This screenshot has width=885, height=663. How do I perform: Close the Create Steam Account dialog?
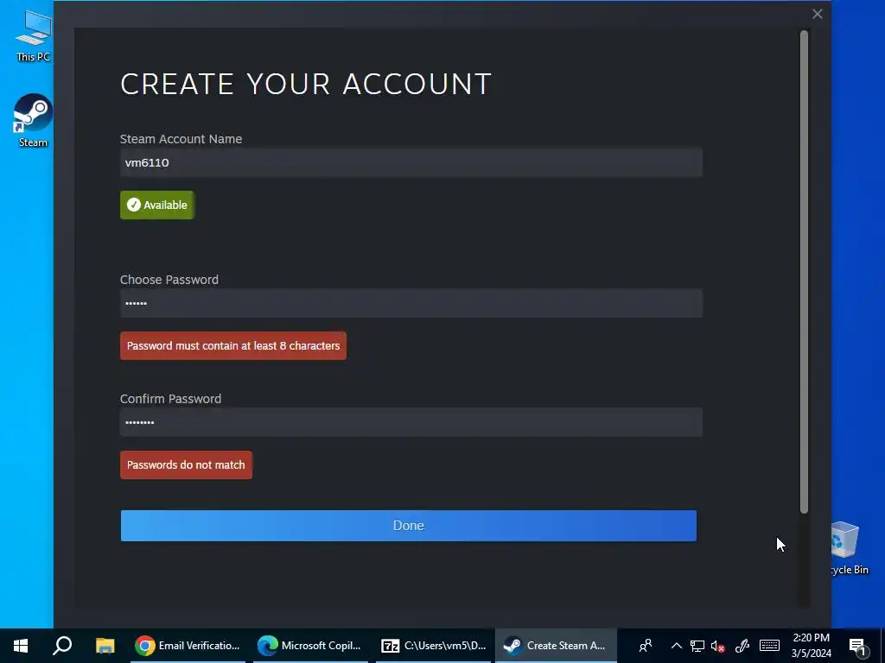[818, 14]
